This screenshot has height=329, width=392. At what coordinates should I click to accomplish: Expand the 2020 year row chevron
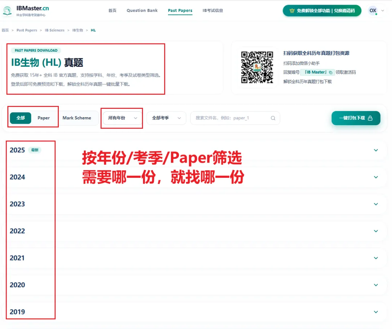376,285
